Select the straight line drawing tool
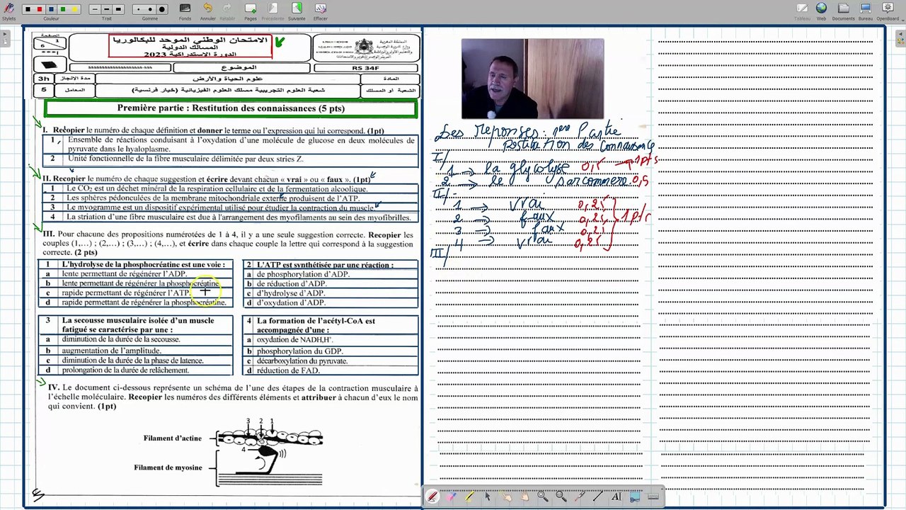The height and width of the screenshot is (510, 906). [598, 497]
